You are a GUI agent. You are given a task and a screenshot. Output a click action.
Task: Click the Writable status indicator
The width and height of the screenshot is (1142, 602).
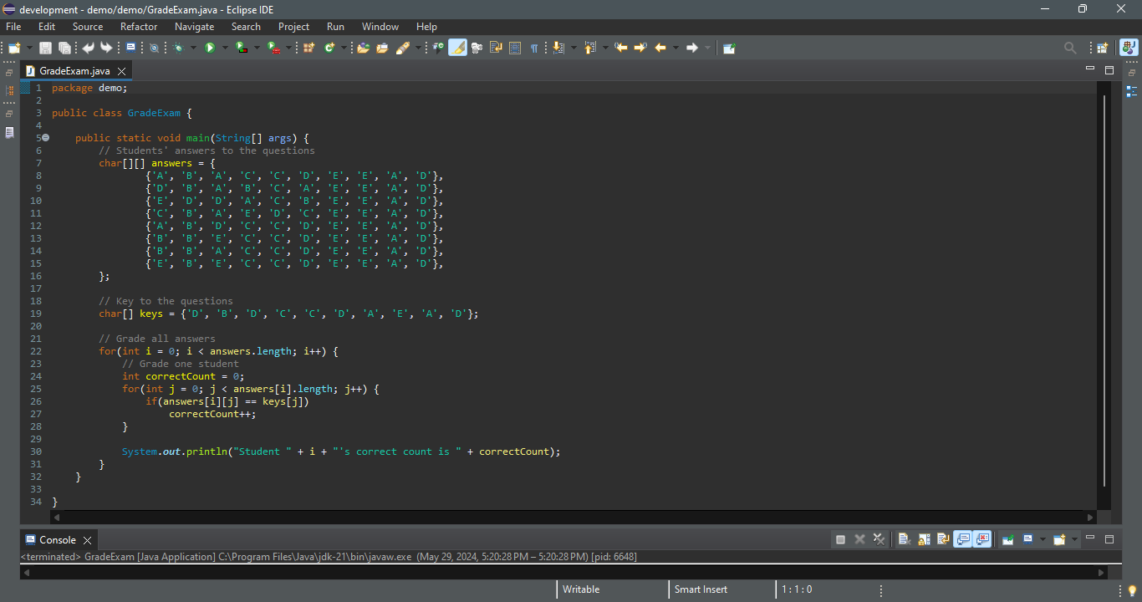coord(580,589)
